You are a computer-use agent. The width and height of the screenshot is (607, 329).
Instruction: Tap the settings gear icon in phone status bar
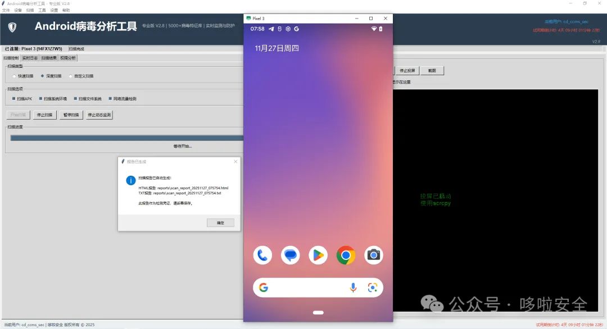[x=288, y=29]
